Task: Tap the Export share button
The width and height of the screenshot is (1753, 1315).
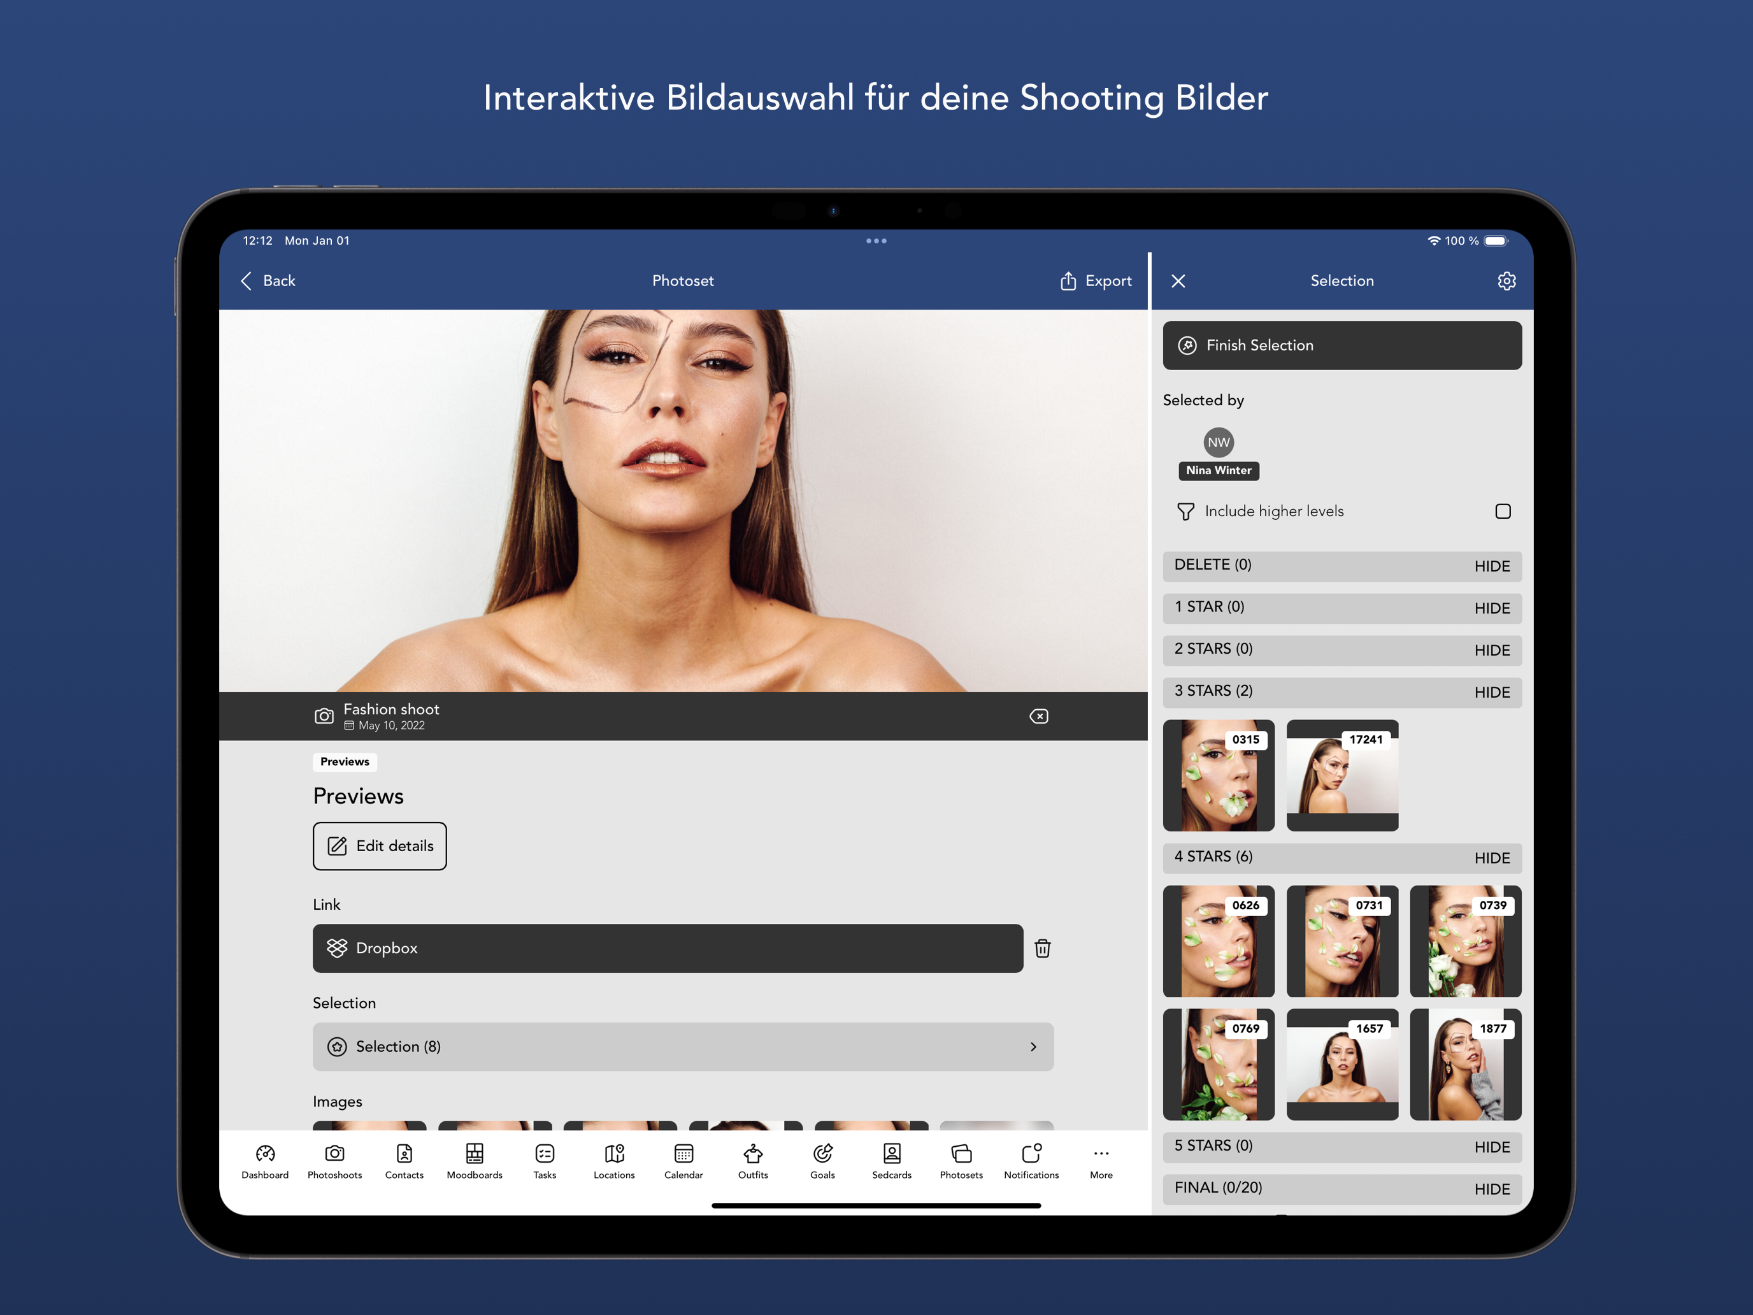Action: click(x=1096, y=280)
